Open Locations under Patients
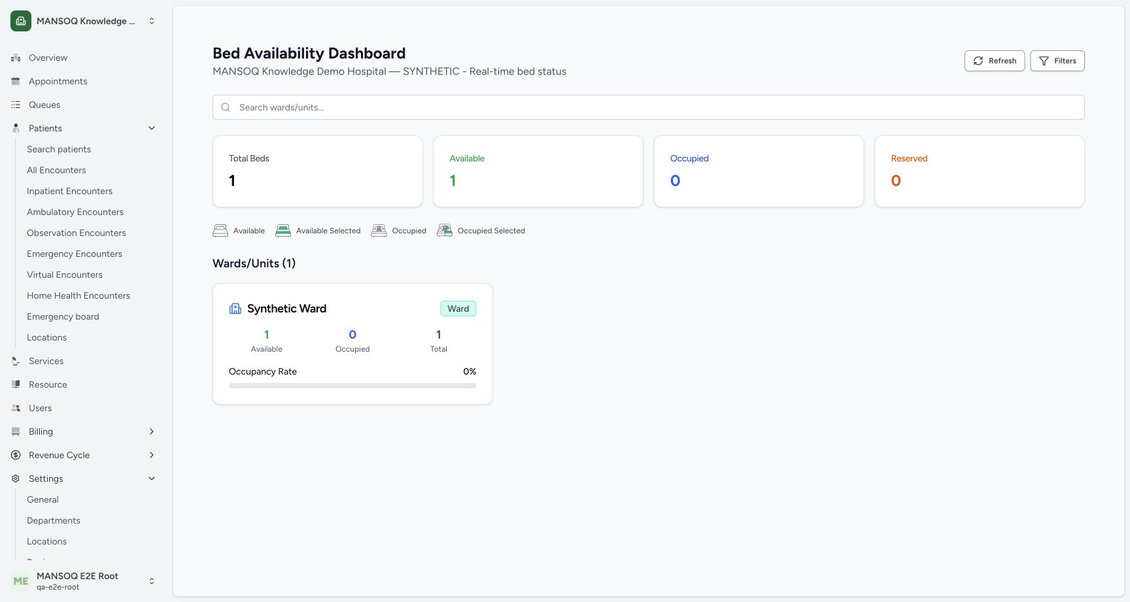This screenshot has height=602, width=1130. click(x=47, y=337)
